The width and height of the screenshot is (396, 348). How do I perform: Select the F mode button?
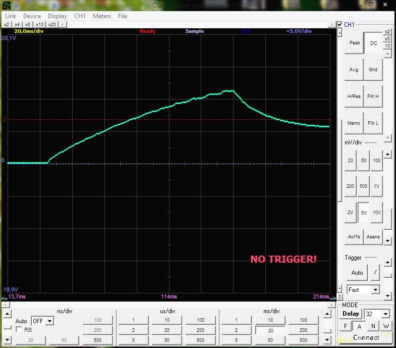346,326
